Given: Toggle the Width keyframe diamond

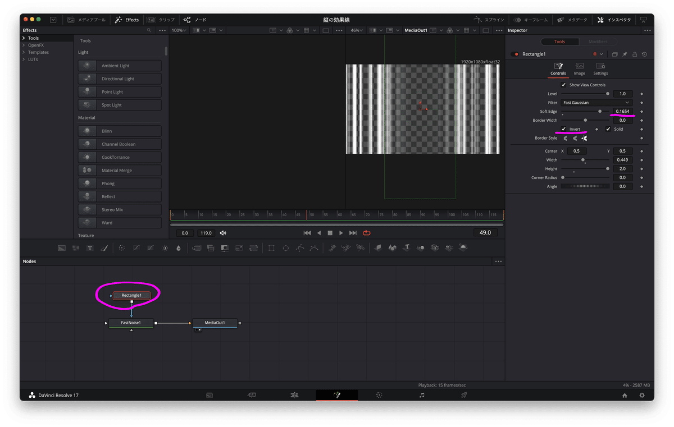Looking at the screenshot, I should [x=642, y=160].
